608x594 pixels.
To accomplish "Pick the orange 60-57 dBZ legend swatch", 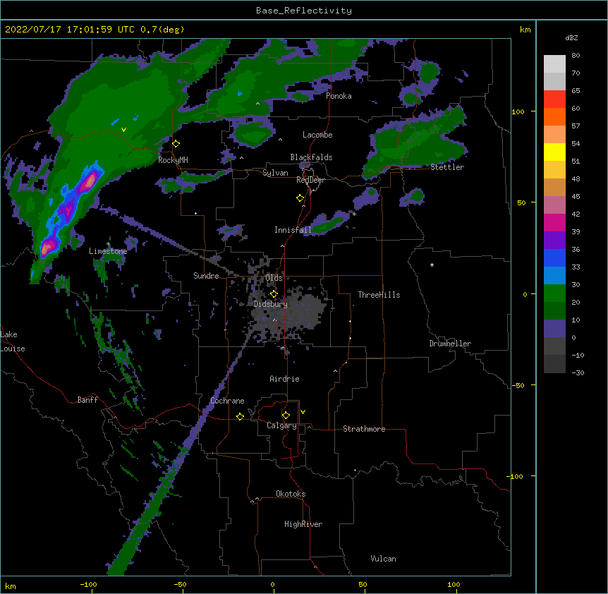I will 554,117.
